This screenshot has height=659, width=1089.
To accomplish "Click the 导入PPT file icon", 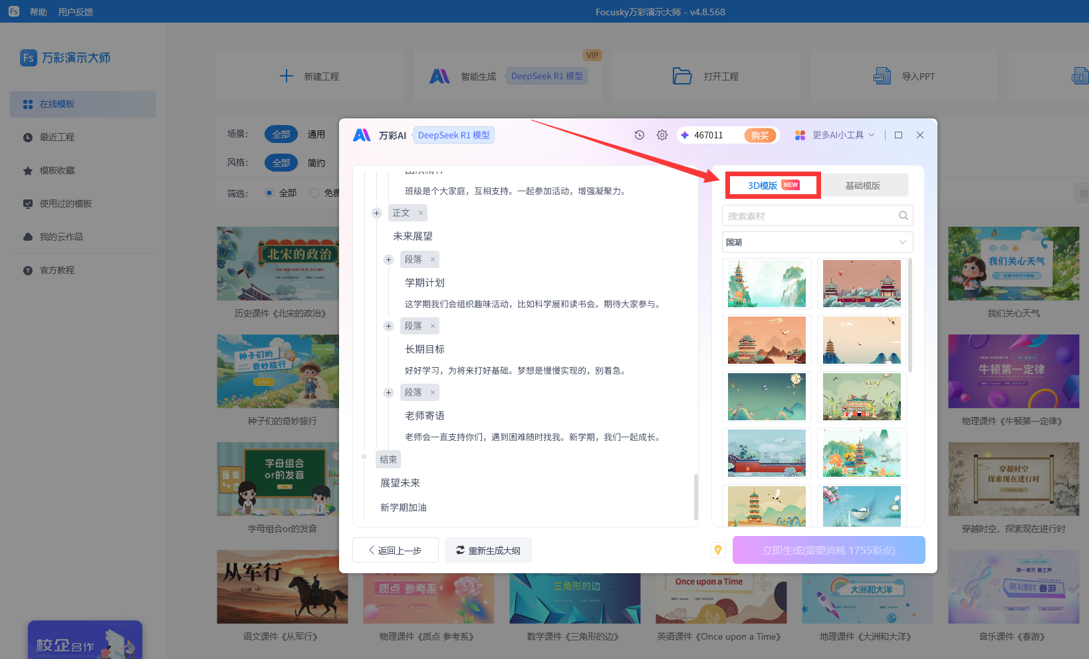I will pos(882,76).
